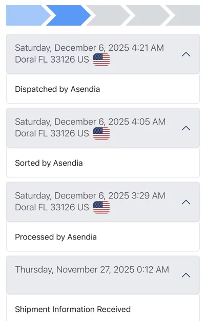Click the Sorted by Asendia status text
This screenshot has width=206, height=321.
49,163
